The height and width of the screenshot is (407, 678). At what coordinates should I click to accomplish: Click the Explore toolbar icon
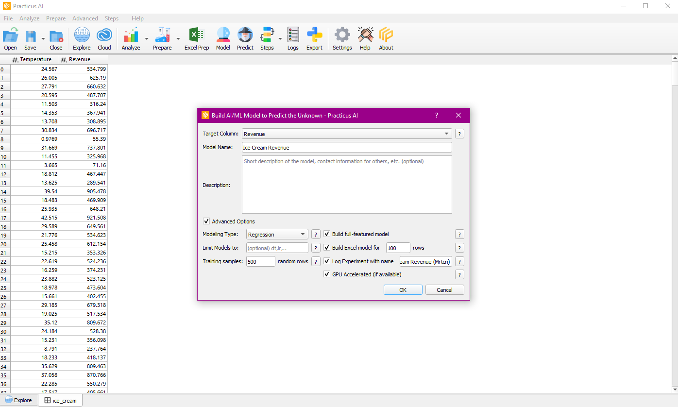click(82, 38)
